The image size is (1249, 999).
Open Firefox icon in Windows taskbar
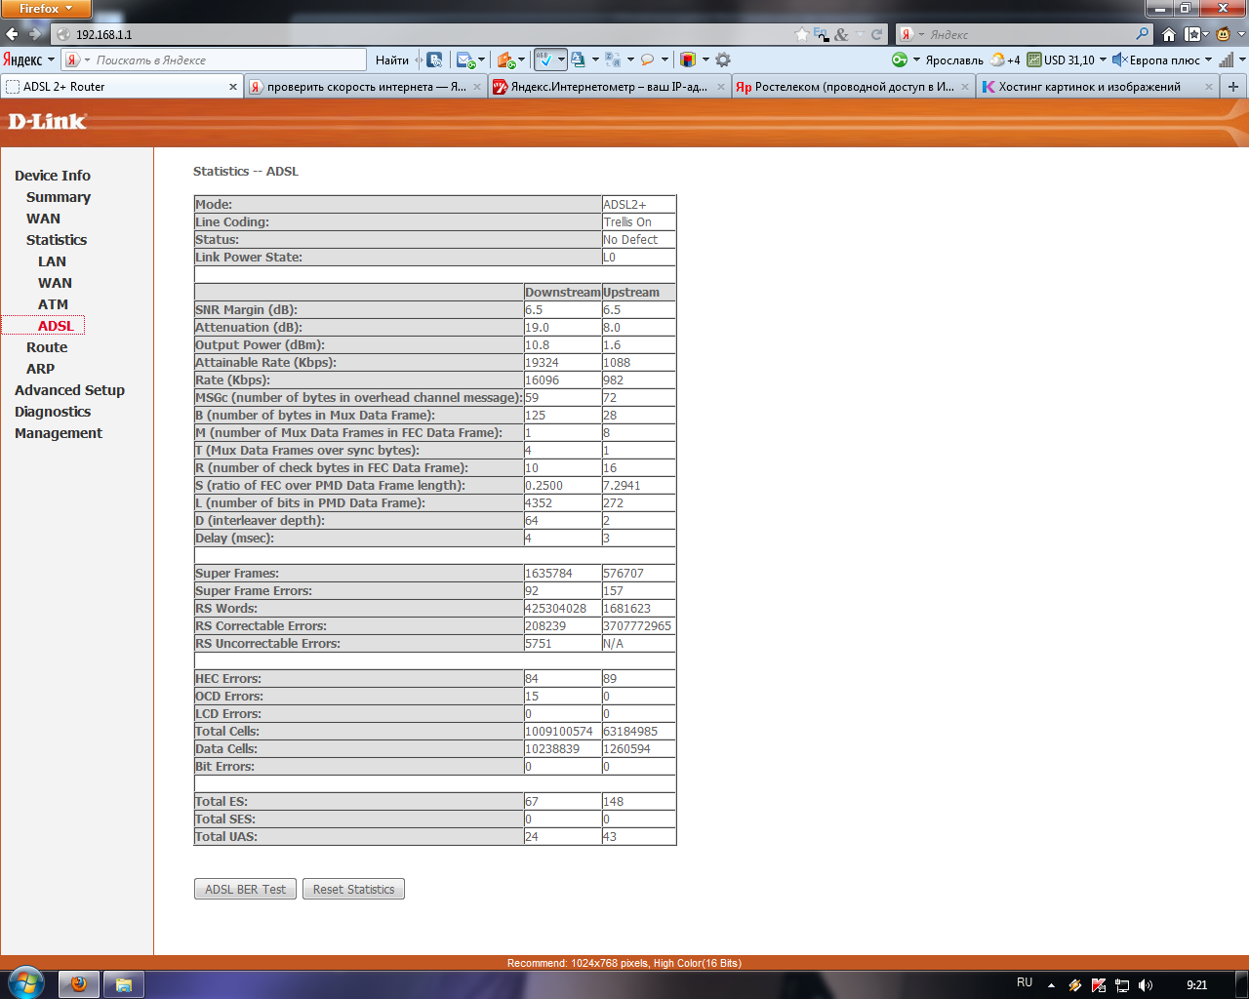click(x=79, y=984)
